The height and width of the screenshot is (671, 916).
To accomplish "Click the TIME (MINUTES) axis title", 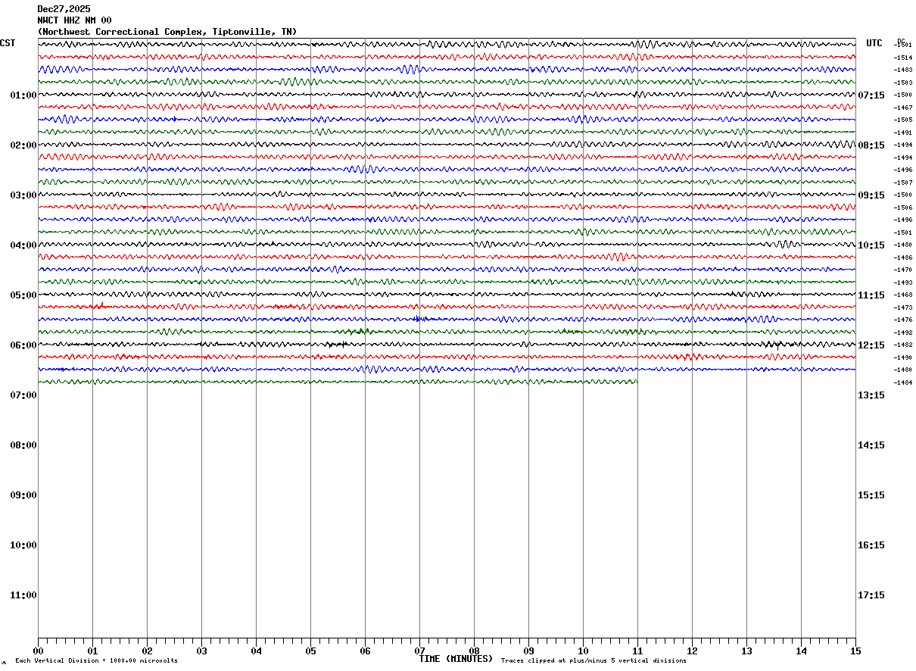I will (x=456, y=659).
